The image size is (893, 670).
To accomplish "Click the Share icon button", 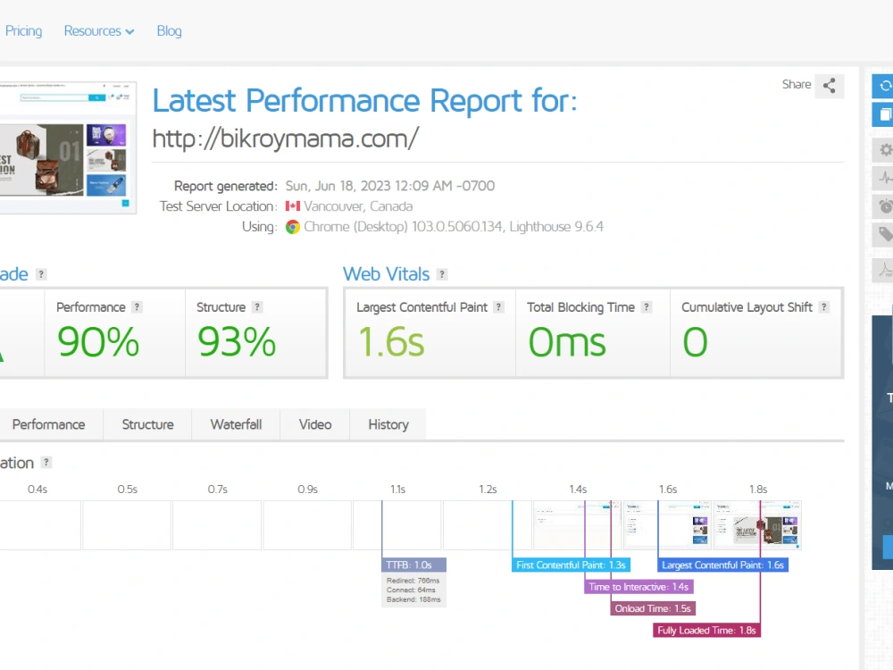I will click(x=829, y=86).
